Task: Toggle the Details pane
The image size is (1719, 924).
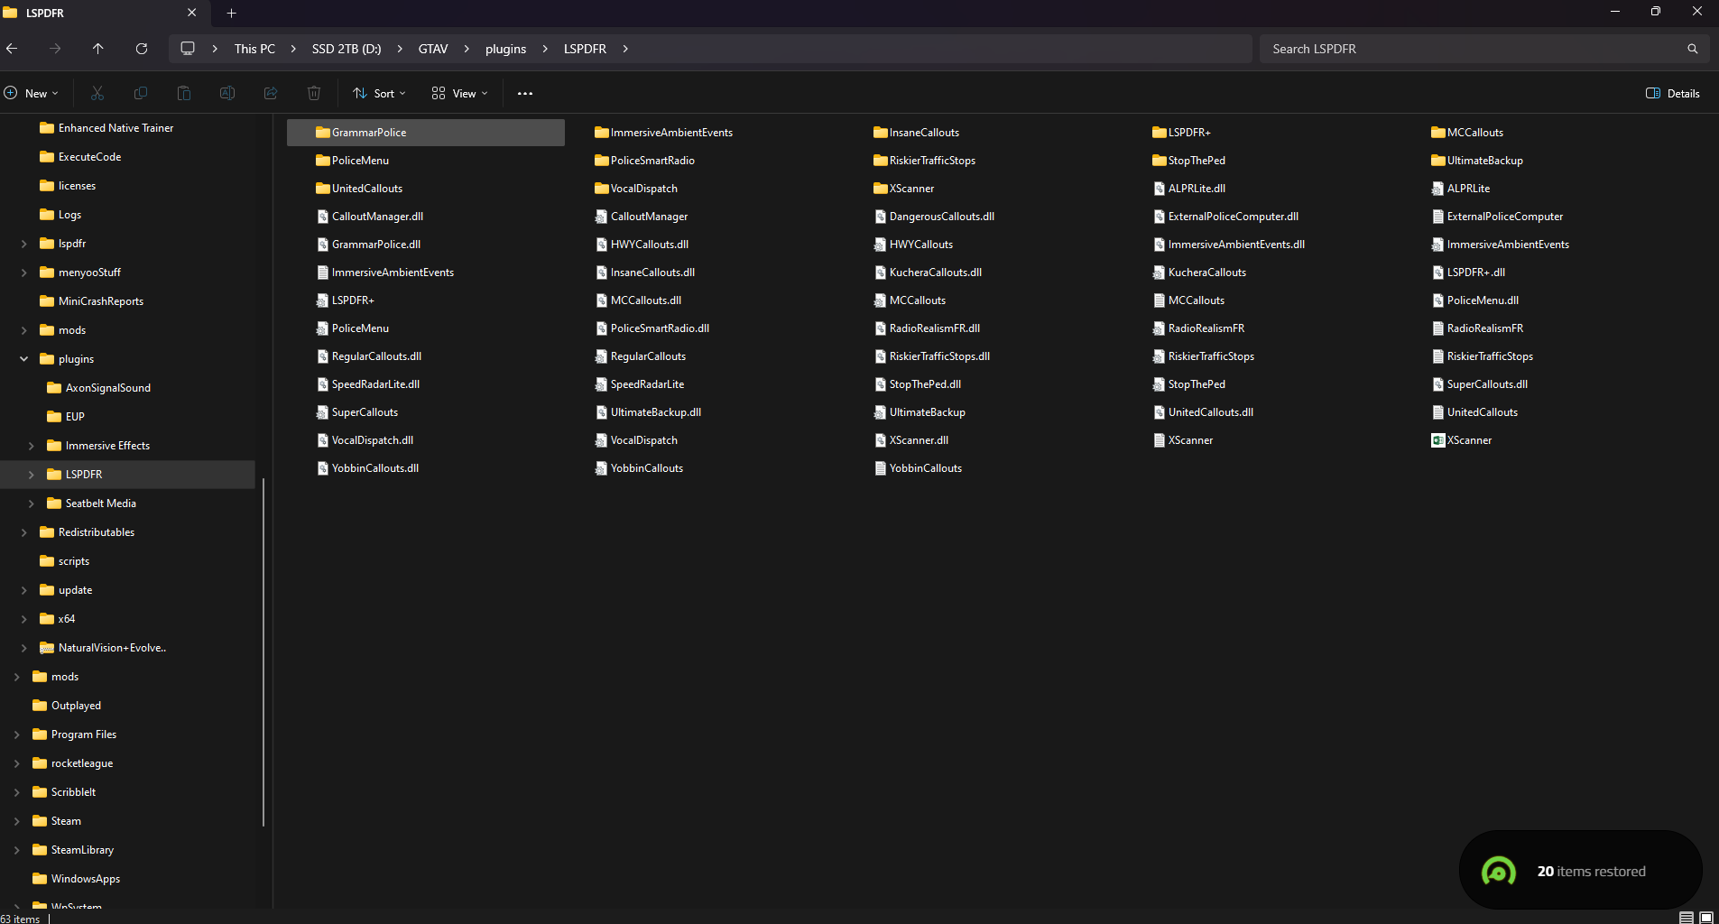Action: point(1673,93)
